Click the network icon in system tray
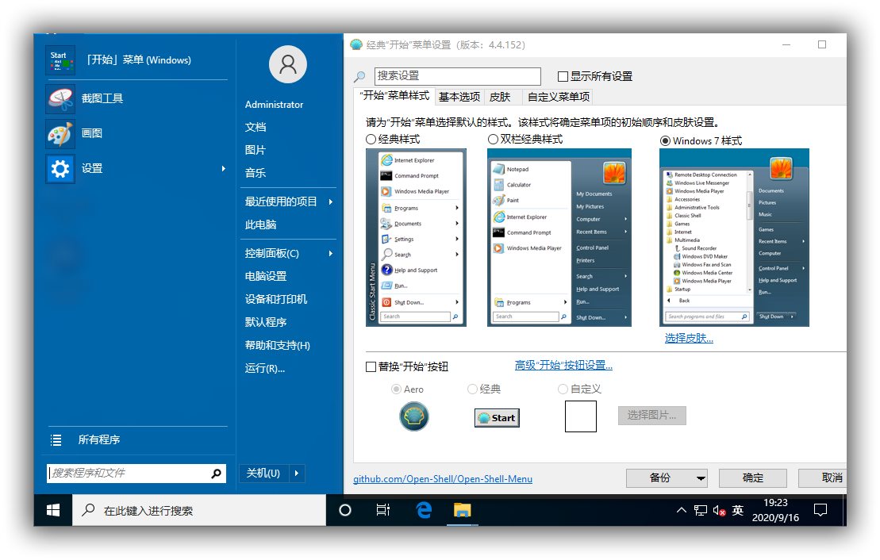 tap(701, 510)
